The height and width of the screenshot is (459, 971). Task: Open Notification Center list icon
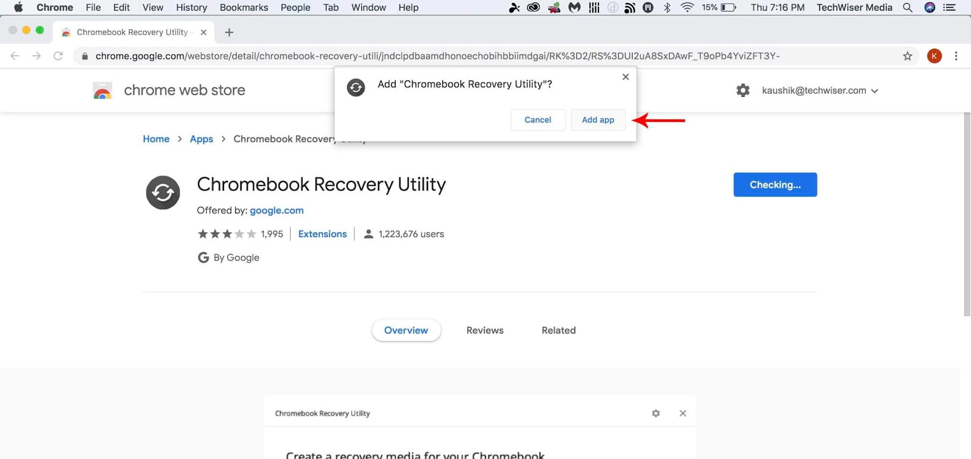pyautogui.click(x=950, y=7)
